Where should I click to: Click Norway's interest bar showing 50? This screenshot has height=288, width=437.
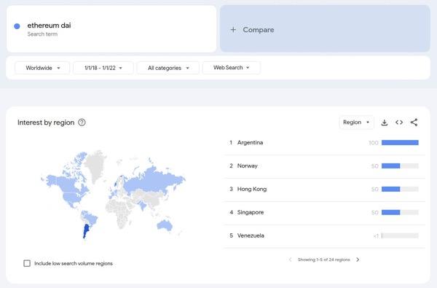(400, 166)
